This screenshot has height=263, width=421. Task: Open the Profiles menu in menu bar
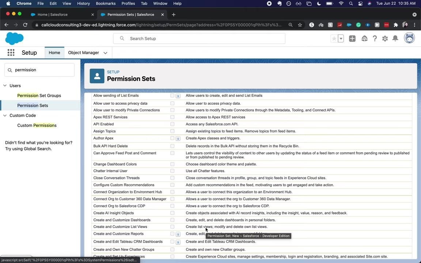click(x=128, y=4)
